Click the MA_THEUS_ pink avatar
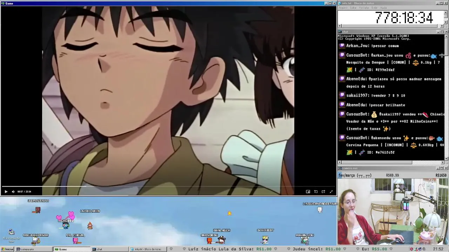Screen dimensions: 449x252 click(76, 240)
